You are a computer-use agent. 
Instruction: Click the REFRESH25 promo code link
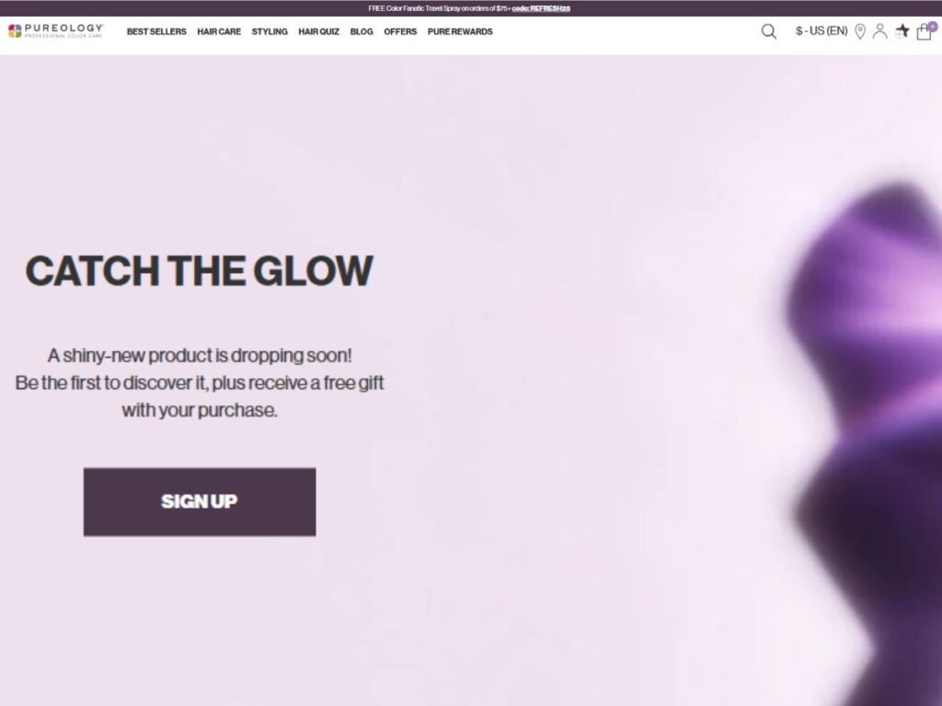click(550, 8)
